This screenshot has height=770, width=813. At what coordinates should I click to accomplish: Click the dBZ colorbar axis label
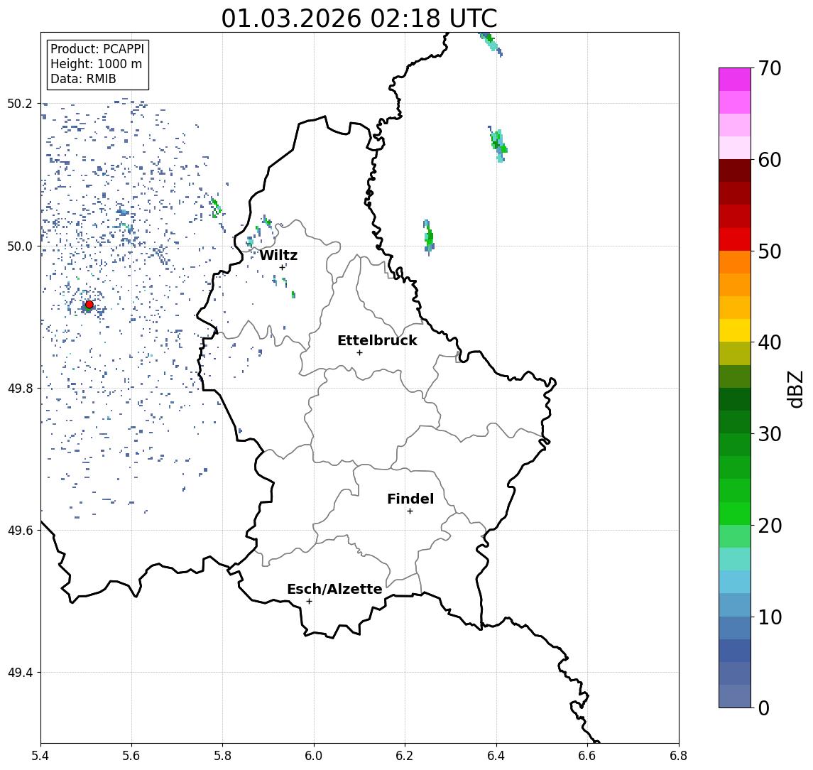pos(796,389)
